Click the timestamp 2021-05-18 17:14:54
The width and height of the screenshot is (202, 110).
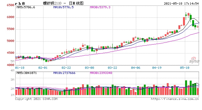181,3
